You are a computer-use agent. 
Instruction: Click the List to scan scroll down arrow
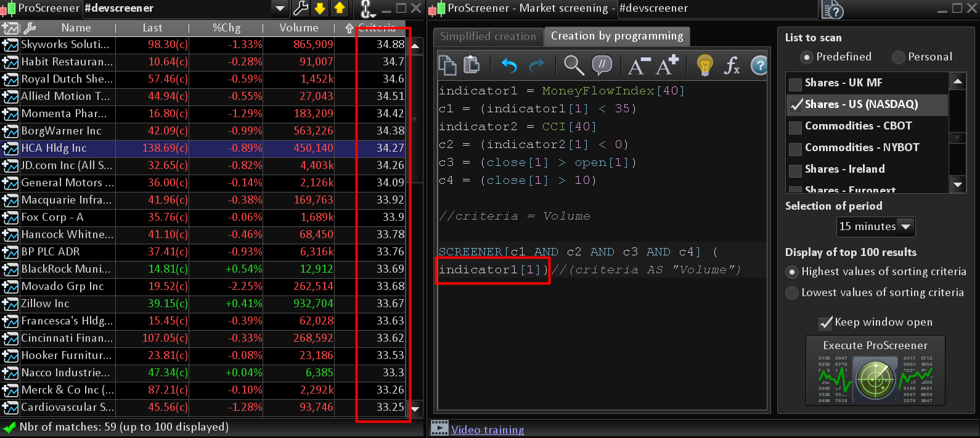point(957,184)
